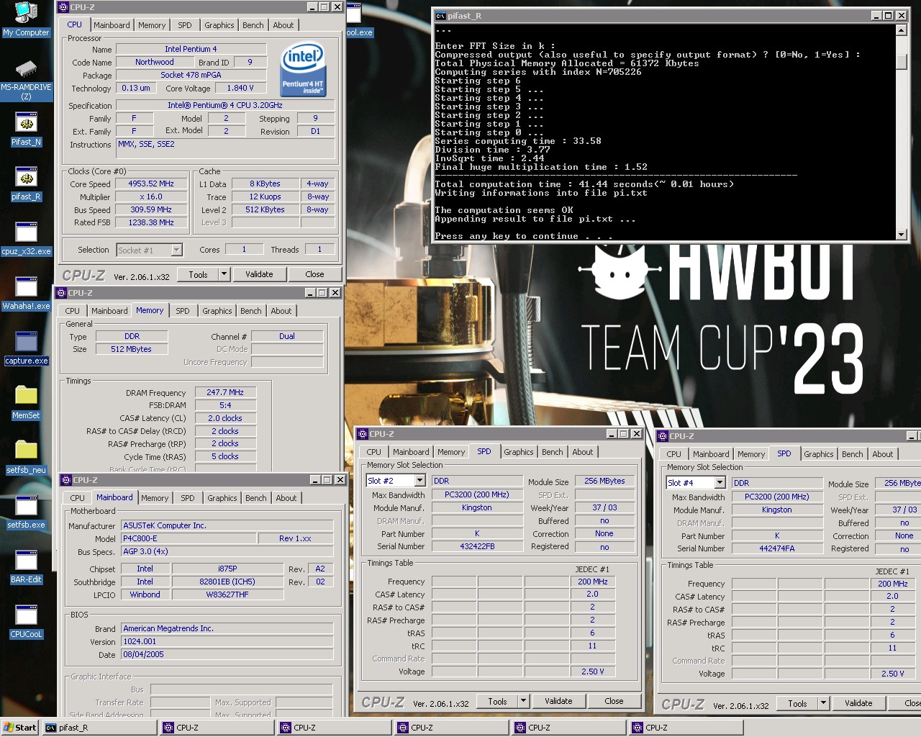Click the Core Speed 4953.52 MHz field
921x737 pixels.
point(151,184)
